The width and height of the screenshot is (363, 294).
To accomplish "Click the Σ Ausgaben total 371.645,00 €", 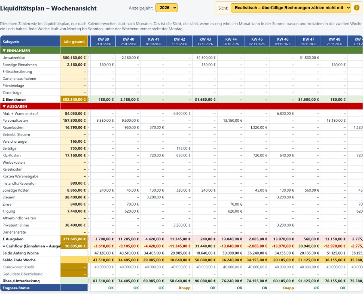I will [74, 239].
